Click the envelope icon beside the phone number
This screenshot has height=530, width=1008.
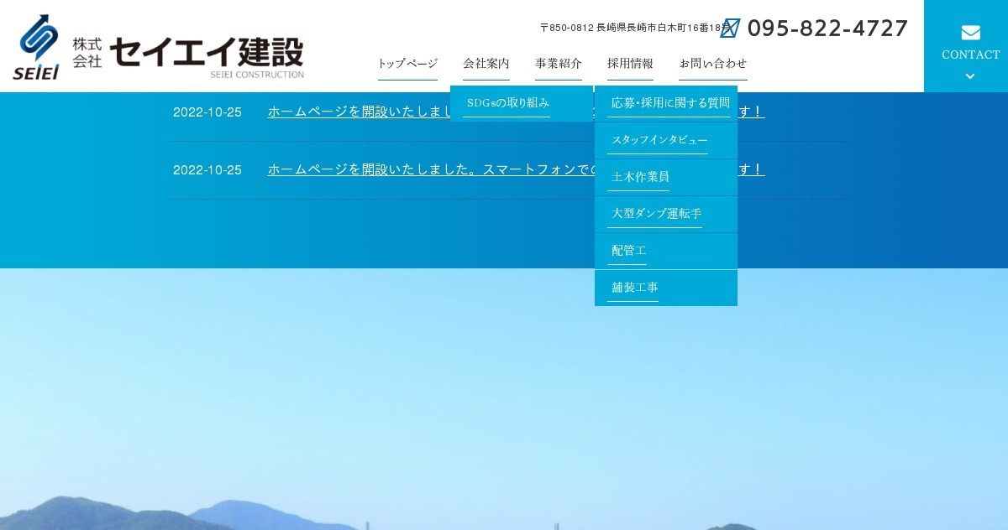730,28
